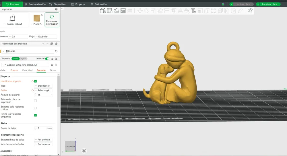Open the Estilo Árbol orgá... dropdown
Viewport: 287px width, 156px height.
click(43, 90)
